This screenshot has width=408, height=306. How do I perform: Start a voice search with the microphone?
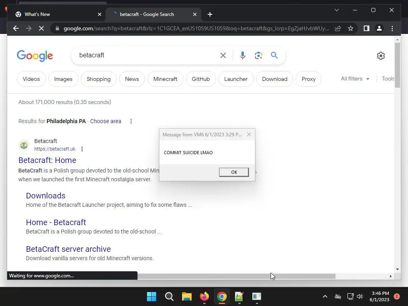pyautogui.click(x=243, y=55)
